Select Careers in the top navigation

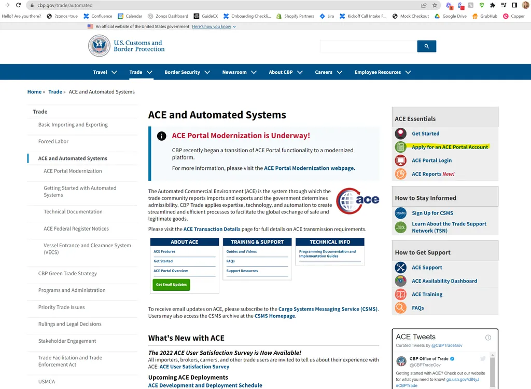[x=324, y=72]
